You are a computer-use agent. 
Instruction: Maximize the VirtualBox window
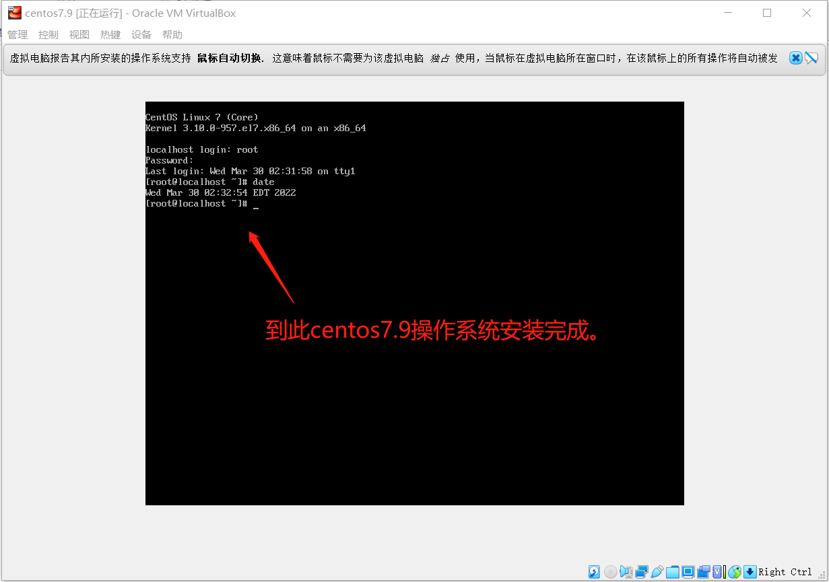coord(767,13)
